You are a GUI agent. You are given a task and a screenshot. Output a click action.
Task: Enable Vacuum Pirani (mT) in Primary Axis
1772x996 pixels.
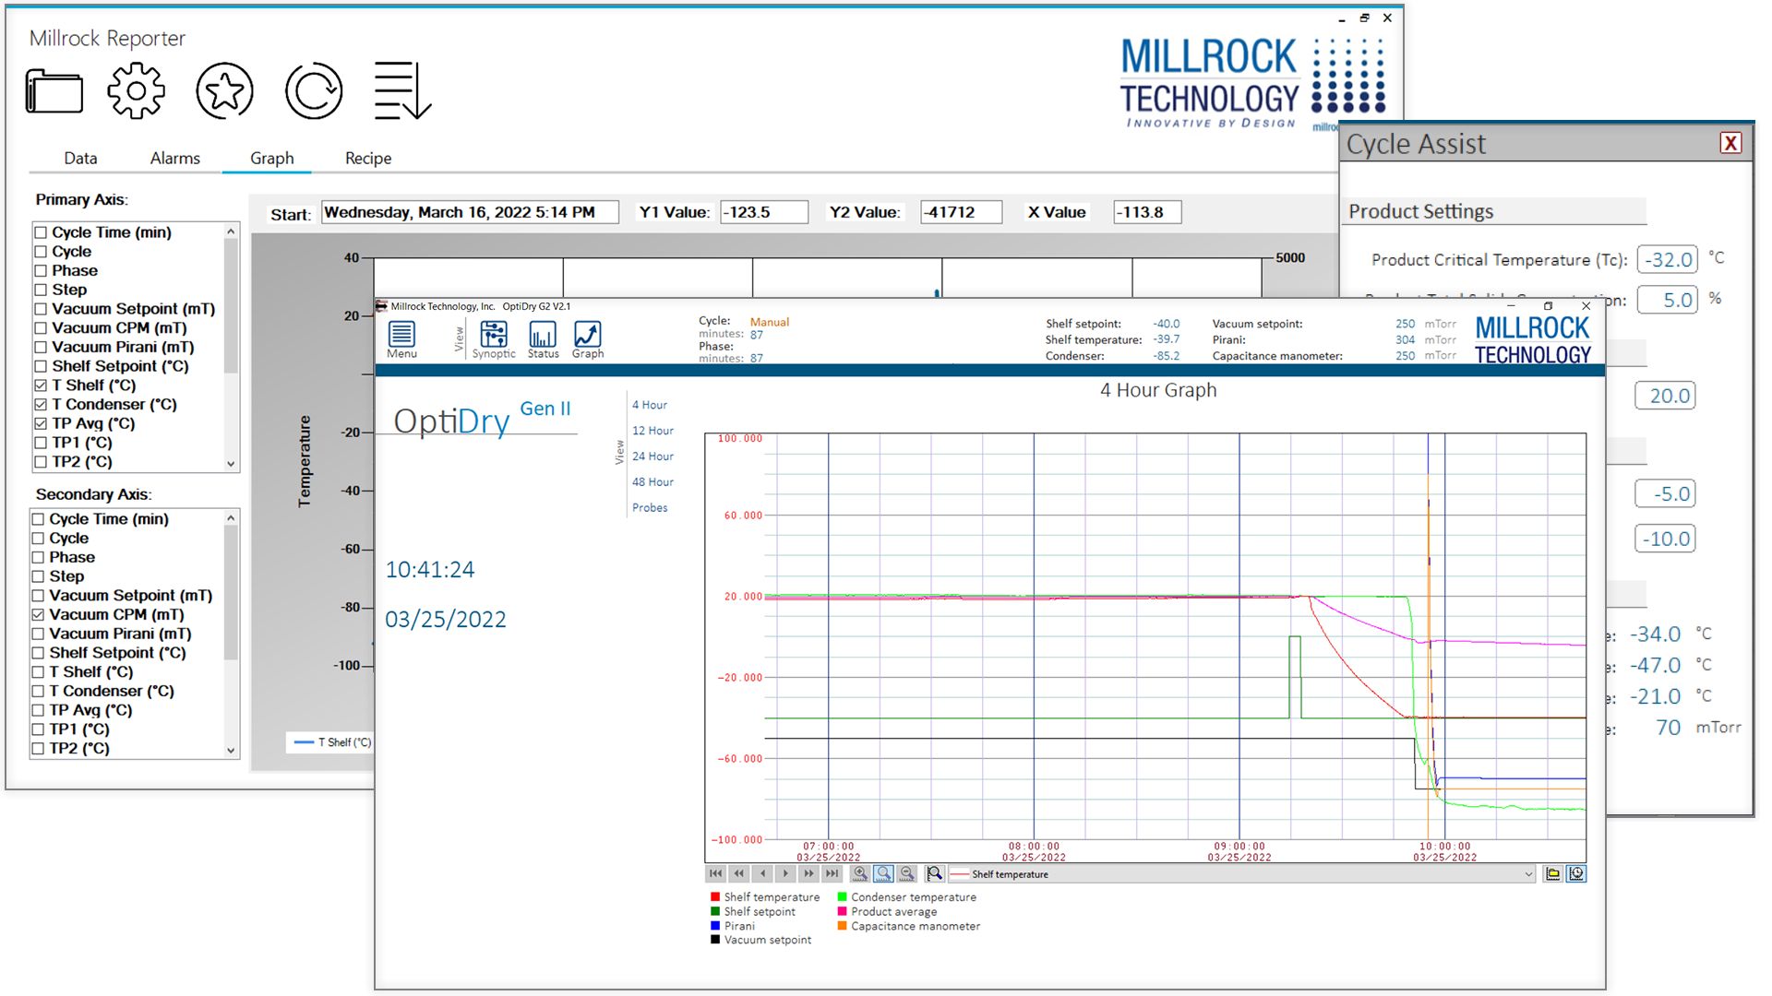point(41,348)
